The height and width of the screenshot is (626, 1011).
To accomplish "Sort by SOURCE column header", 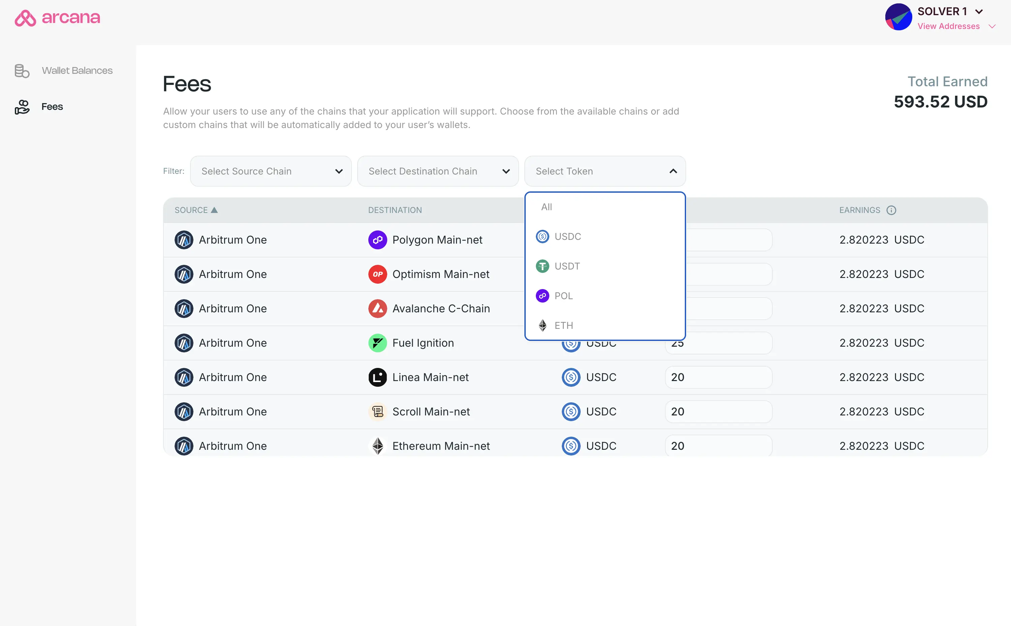I will click(196, 210).
